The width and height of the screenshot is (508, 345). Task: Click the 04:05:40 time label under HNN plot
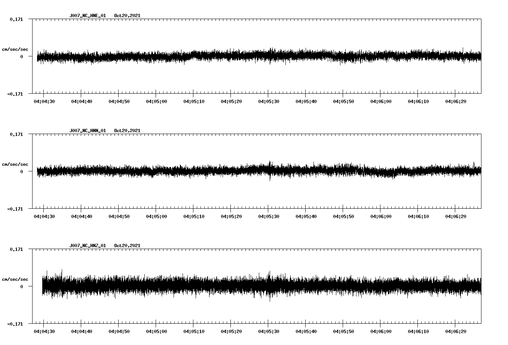[306, 216]
